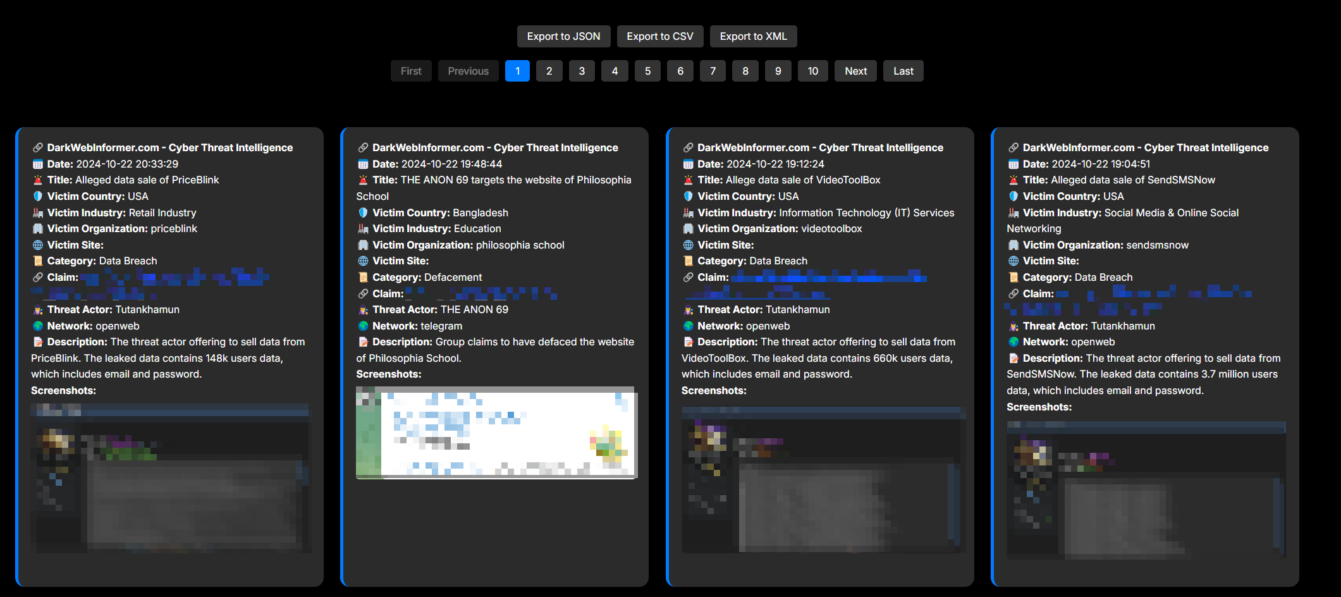Click the factory icon beside Retail Industry

(x=38, y=213)
